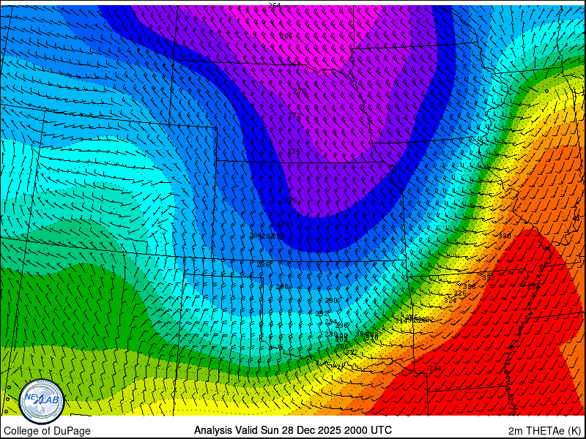Click the 290 contour label

(x=330, y=301)
